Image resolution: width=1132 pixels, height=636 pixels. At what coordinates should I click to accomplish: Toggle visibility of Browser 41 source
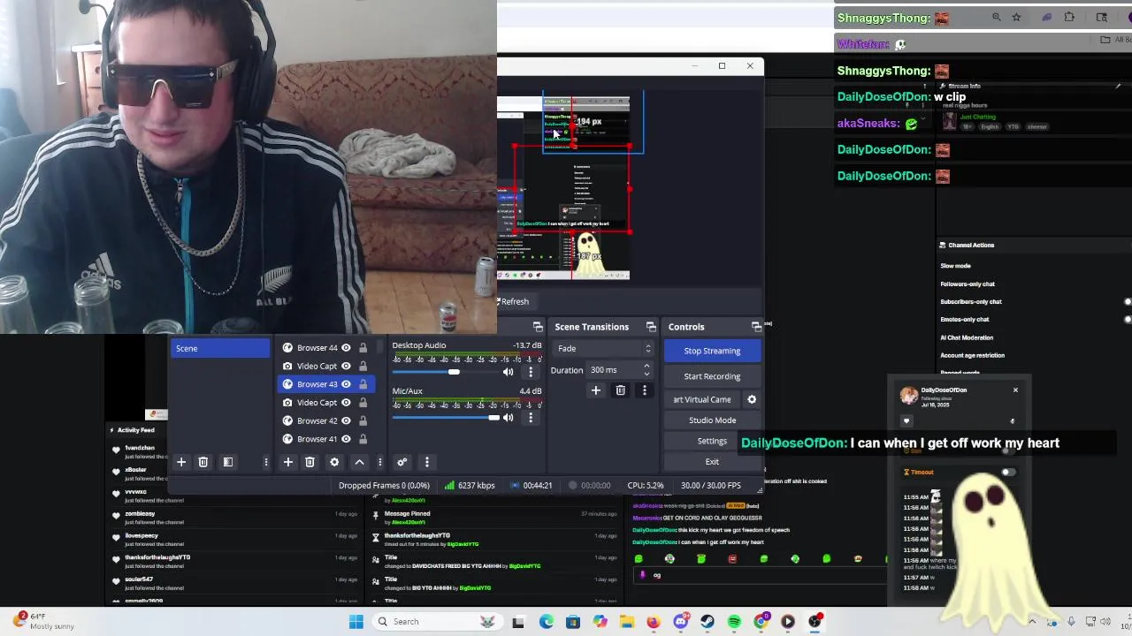point(346,439)
